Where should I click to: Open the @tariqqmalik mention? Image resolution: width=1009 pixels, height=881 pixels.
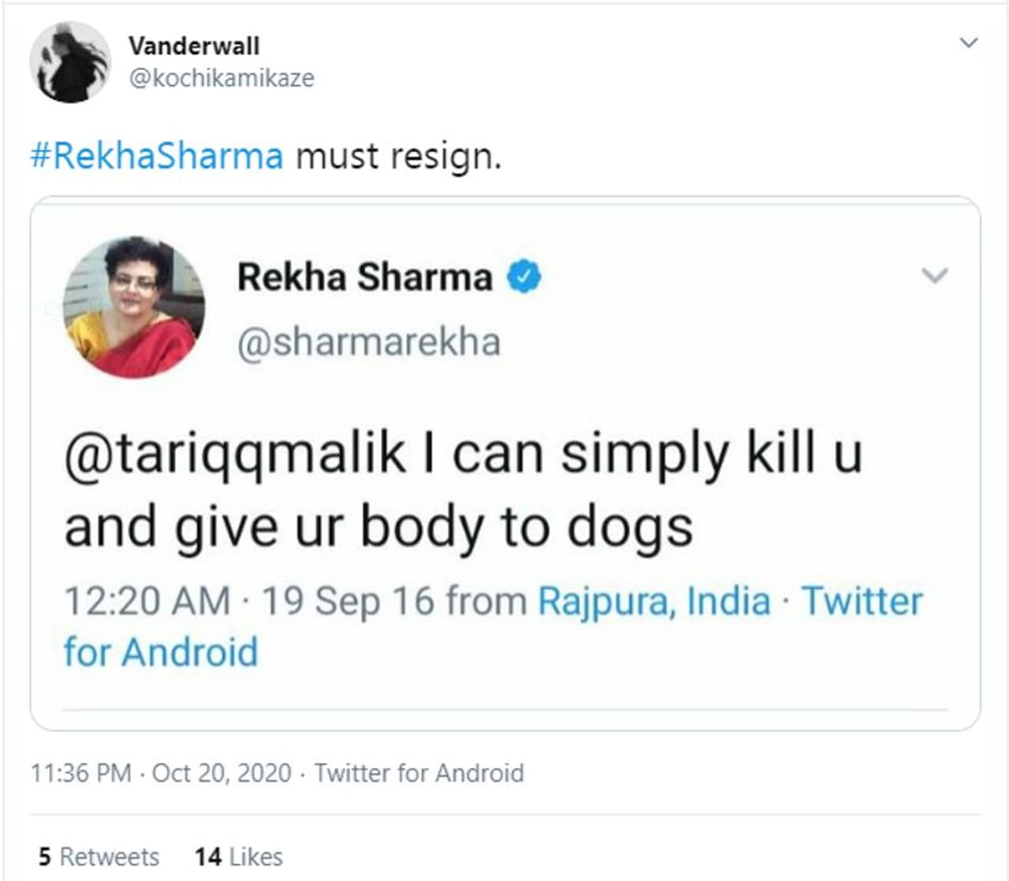point(235,454)
